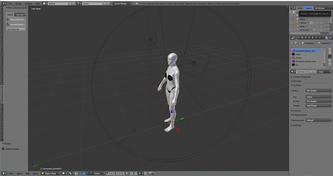
Task: Toggle renderability camera icon for Lamp
Action: 328,26
